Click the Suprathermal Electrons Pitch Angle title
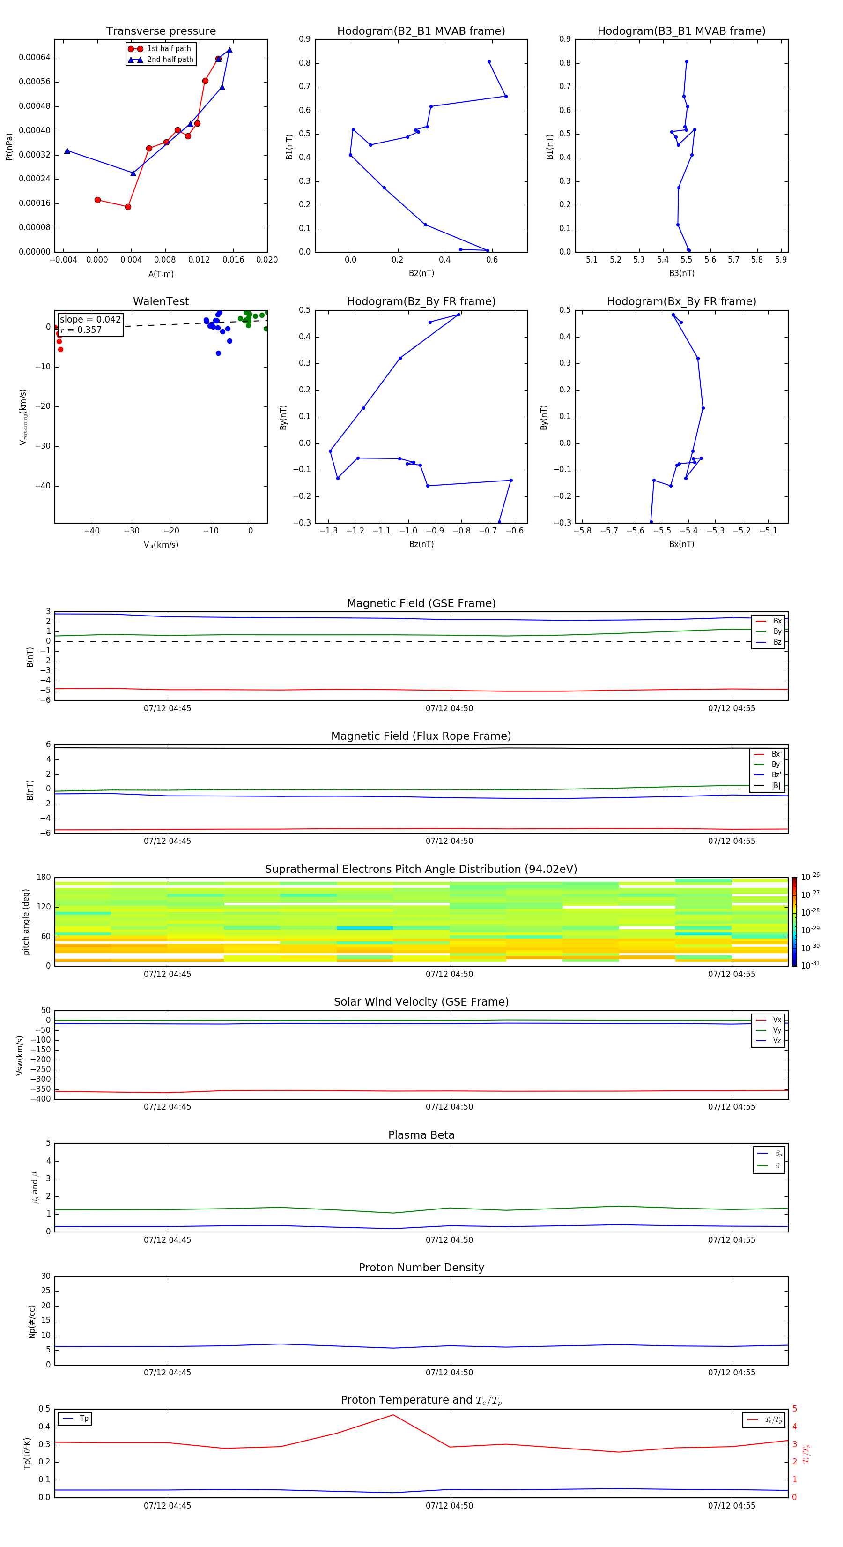 pos(421,870)
